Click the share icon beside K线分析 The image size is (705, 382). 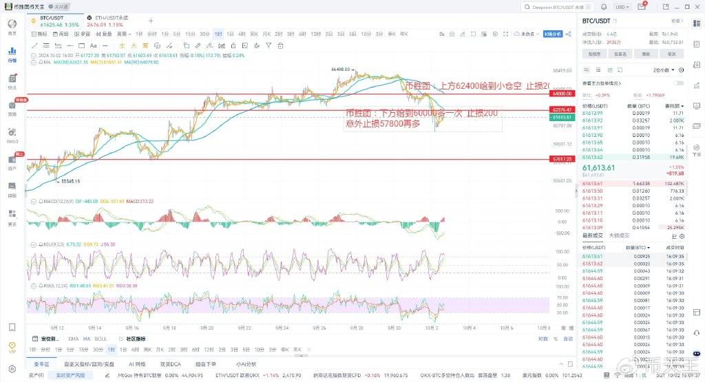567,34
